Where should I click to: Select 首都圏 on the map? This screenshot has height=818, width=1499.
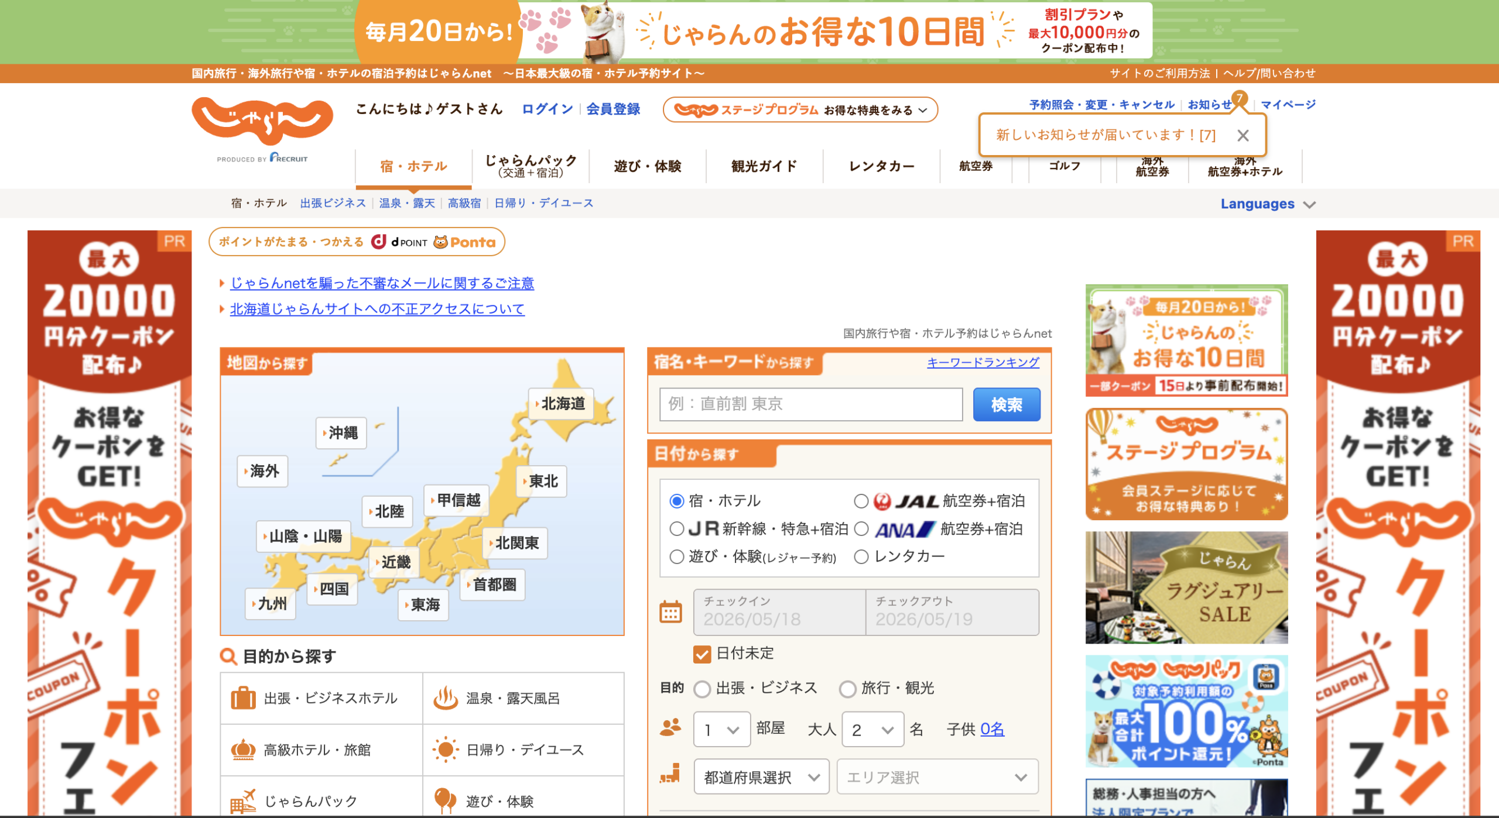pyautogui.click(x=492, y=585)
